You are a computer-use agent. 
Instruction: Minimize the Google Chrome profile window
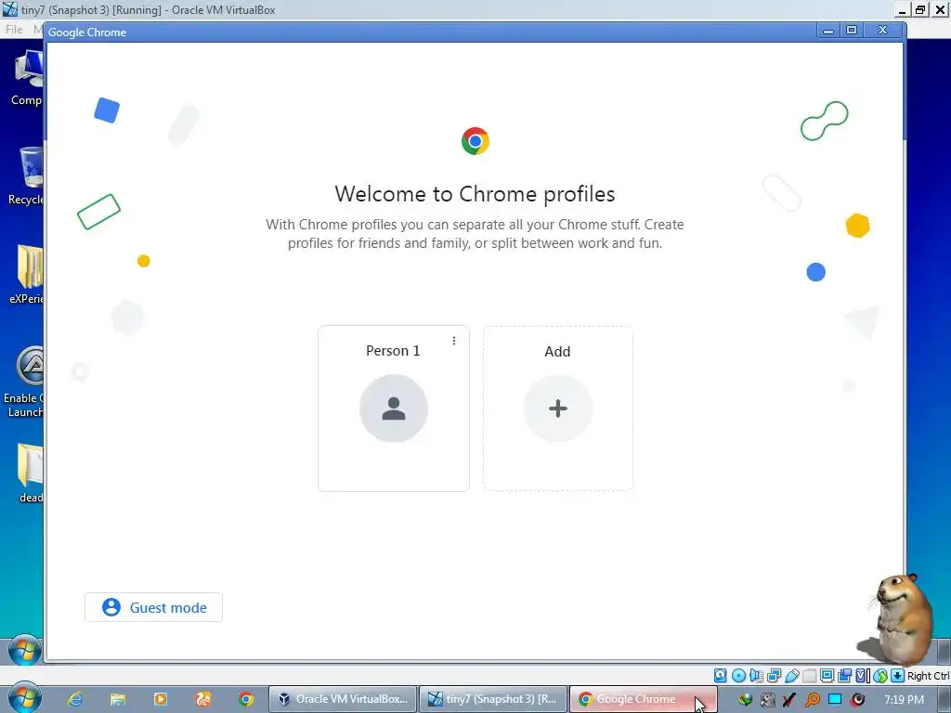click(828, 31)
